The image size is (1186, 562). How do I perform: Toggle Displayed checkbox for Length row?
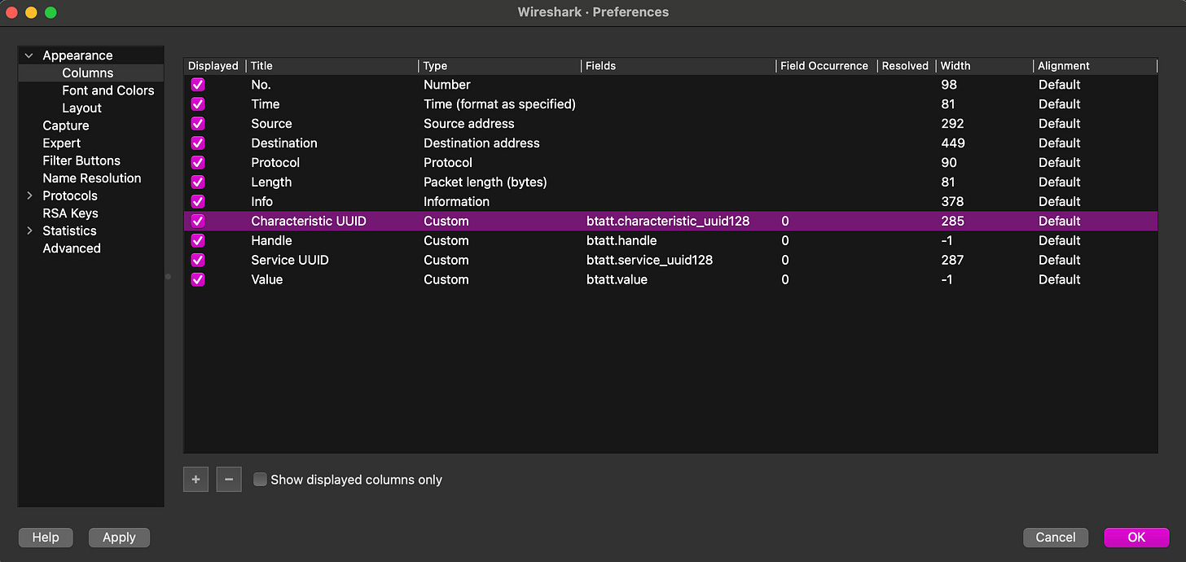pyautogui.click(x=197, y=182)
